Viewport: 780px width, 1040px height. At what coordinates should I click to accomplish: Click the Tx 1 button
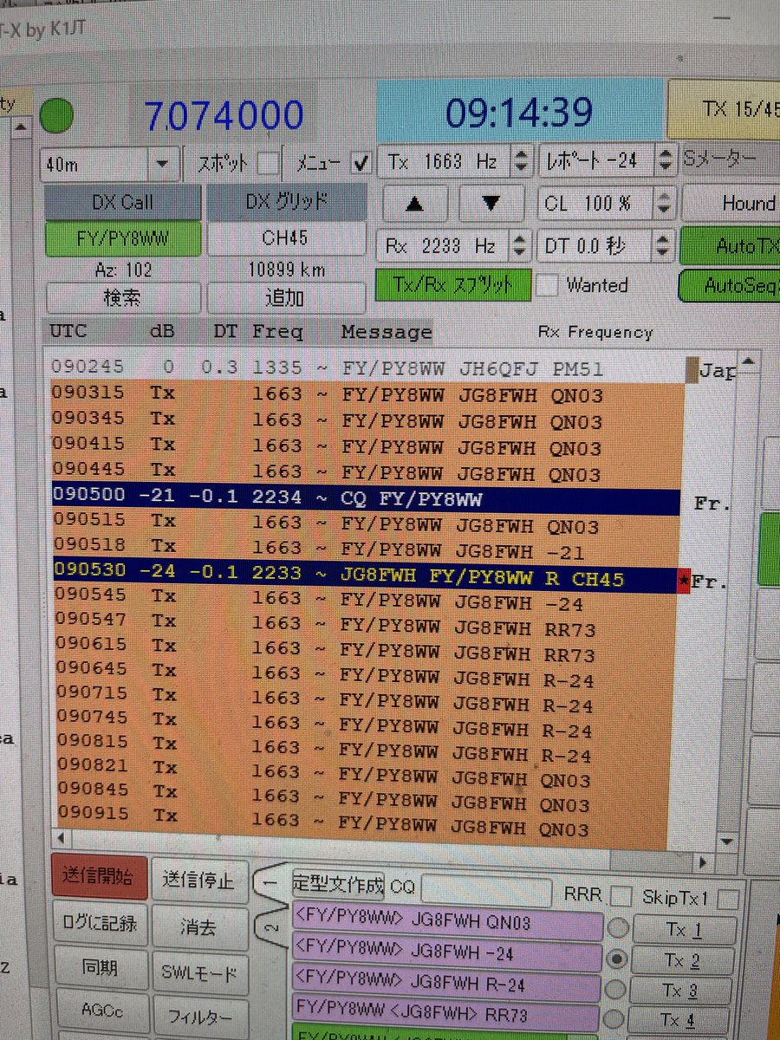(683, 931)
